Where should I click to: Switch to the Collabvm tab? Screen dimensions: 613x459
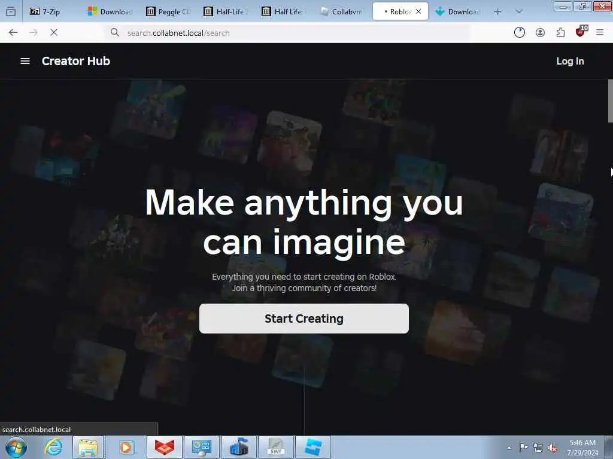click(x=342, y=12)
